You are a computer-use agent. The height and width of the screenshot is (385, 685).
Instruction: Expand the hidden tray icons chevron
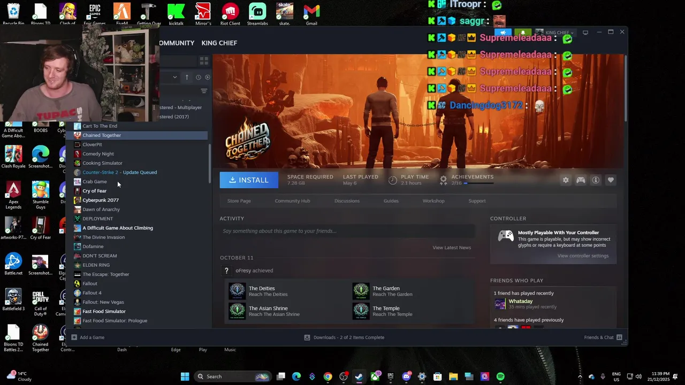point(580,376)
